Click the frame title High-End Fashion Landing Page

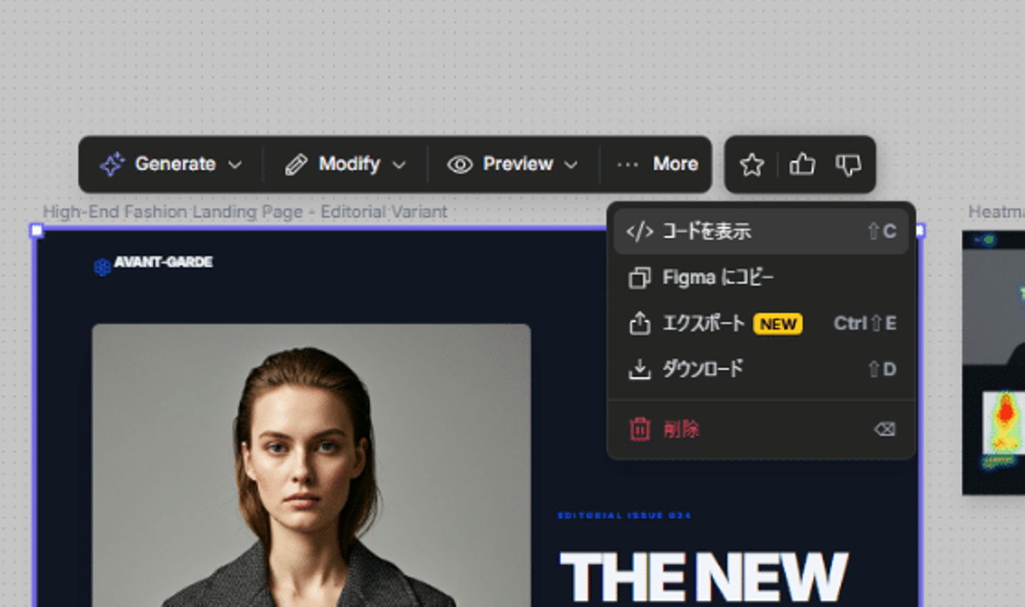tap(245, 211)
